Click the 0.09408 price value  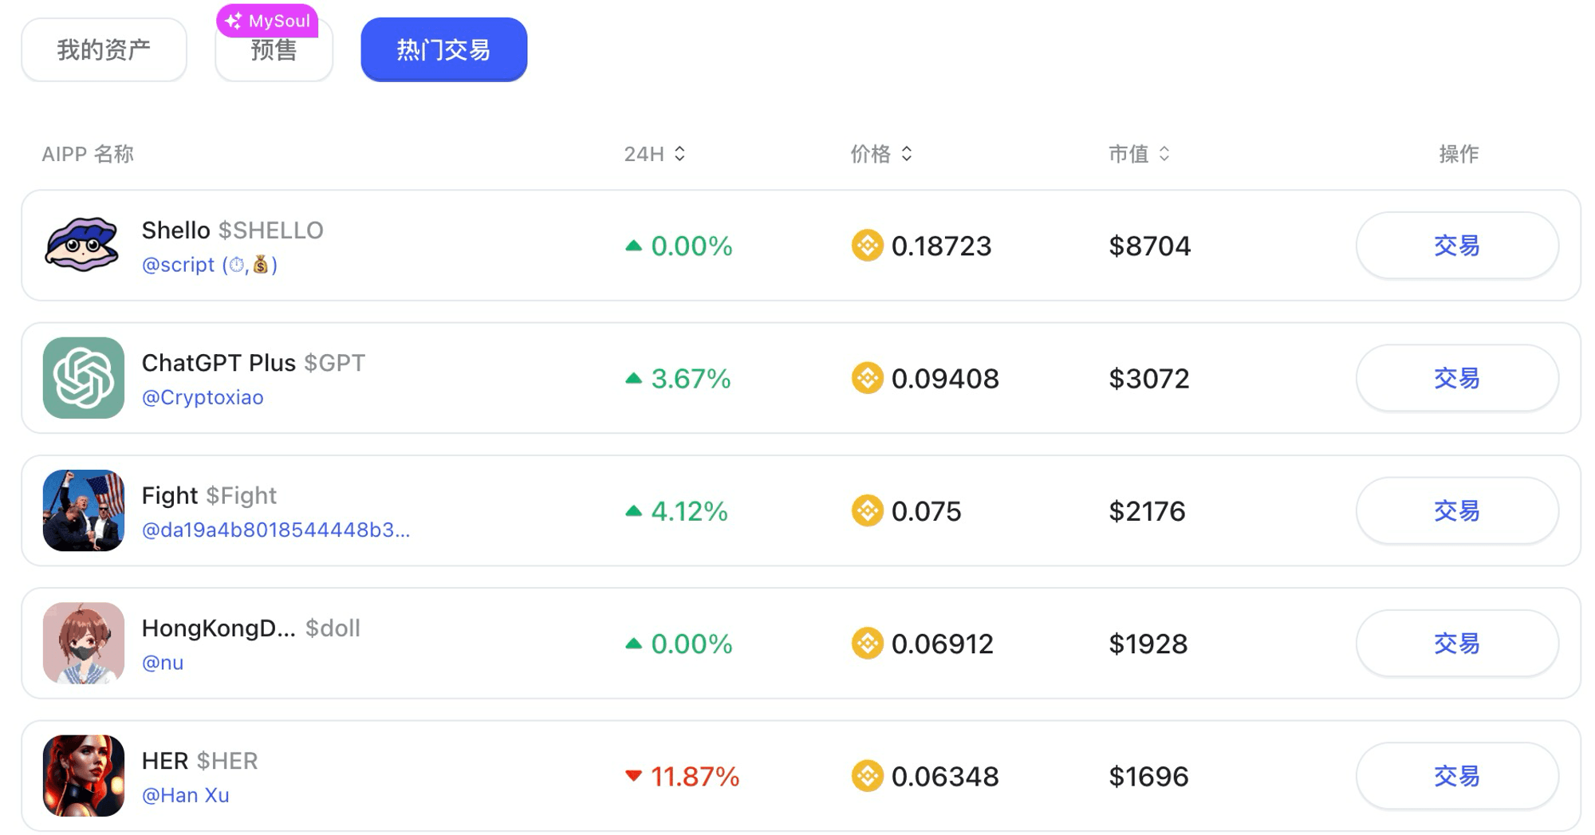point(945,378)
